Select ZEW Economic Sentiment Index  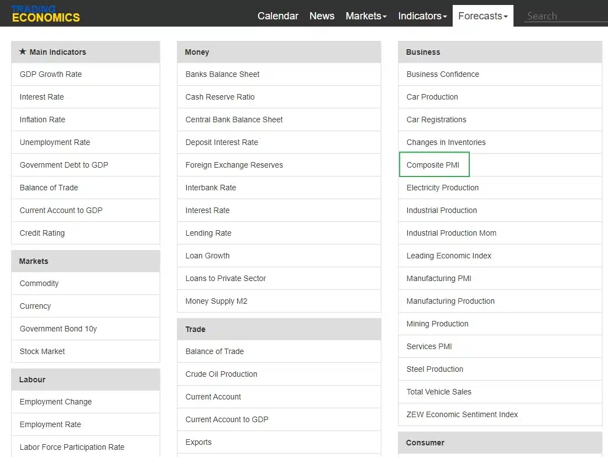pyautogui.click(x=462, y=415)
